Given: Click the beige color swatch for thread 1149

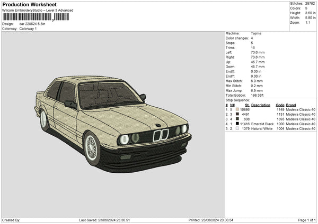Looking at the screenshot, I should tap(237, 109).
